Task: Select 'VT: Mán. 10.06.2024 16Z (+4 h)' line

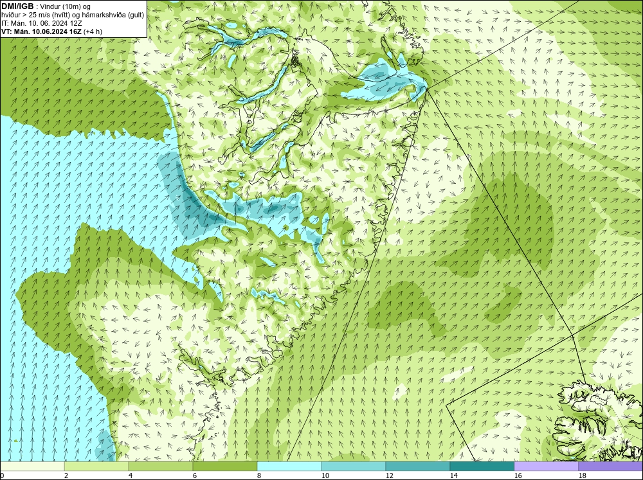Action: [x=52, y=31]
